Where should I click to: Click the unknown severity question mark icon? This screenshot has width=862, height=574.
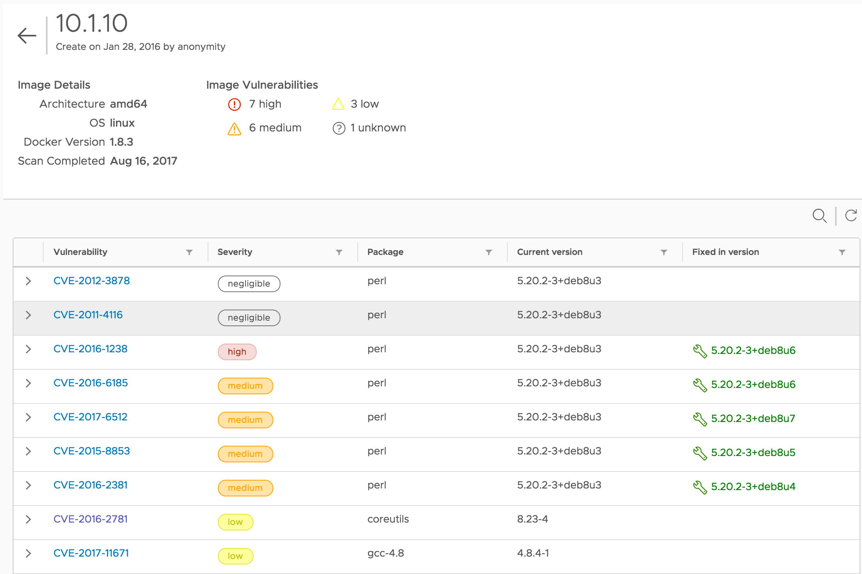pos(339,128)
